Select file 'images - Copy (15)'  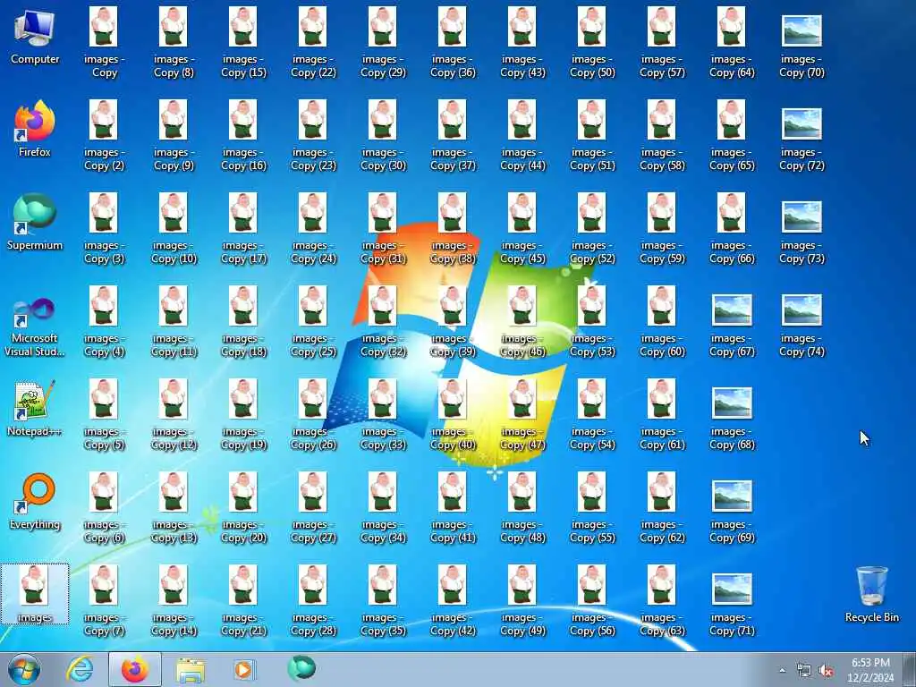click(243, 43)
